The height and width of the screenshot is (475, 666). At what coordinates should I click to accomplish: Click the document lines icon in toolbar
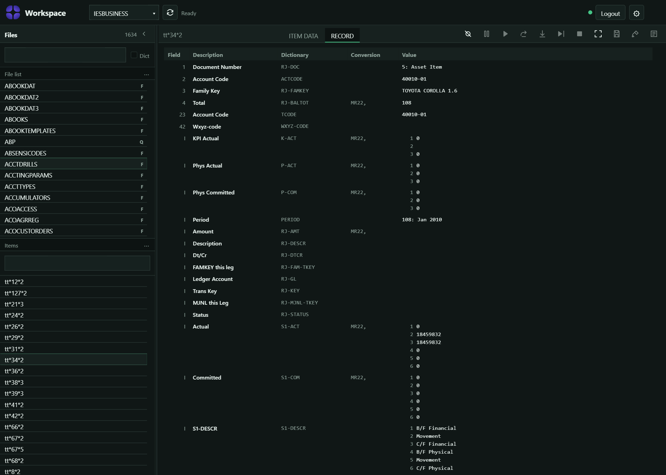point(654,34)
